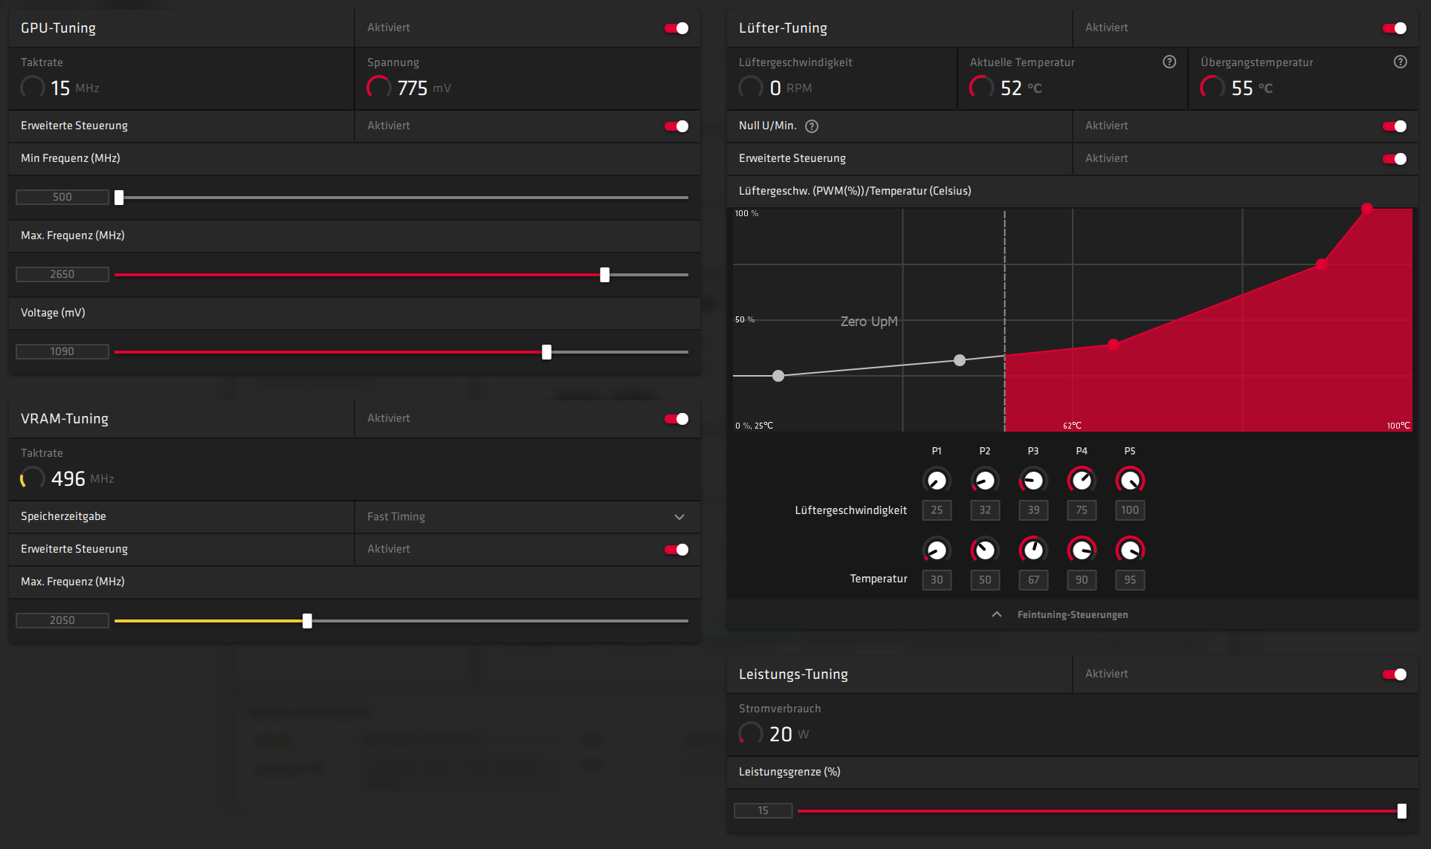
Task: Click the Aktuelle Temperatur help icon
Action: click(x=1169, y=62)
